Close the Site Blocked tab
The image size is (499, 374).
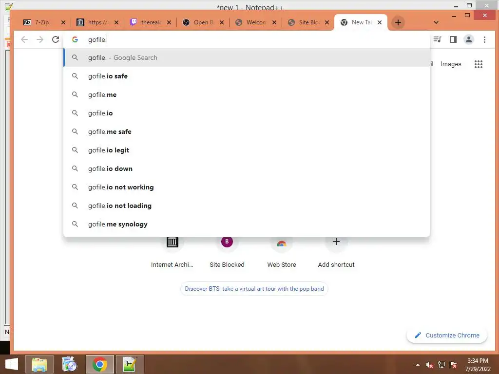click(327, 22)
